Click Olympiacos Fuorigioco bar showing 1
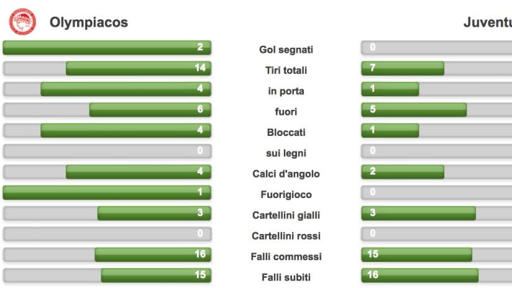 click(x=107, y=193)
